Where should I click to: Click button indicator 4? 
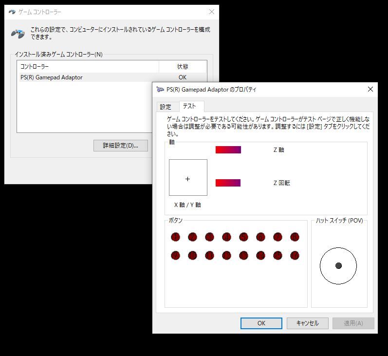pyautogui.click(x=227, y=237)
